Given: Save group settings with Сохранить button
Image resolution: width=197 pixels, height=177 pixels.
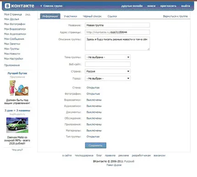Looking at the screenshot, I should [96, 145].
